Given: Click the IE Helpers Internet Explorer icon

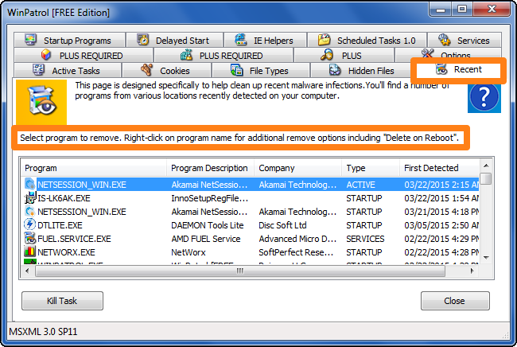Looking at the screenshot, I should 241,40.
